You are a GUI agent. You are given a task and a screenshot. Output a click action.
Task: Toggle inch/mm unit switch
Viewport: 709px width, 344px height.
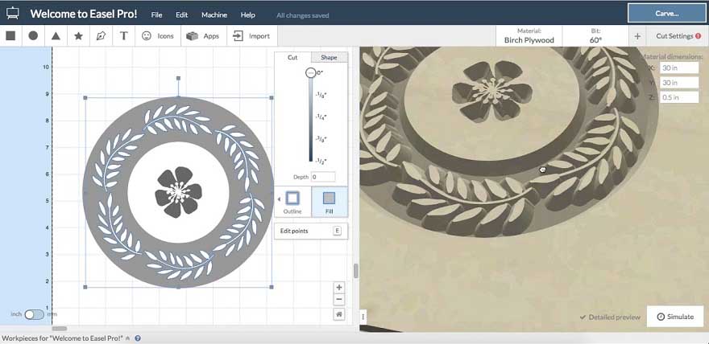tap(34, 314)
